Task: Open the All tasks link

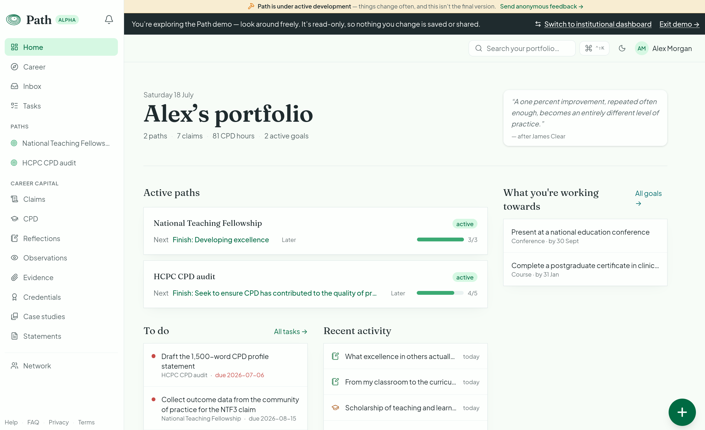Action: coord(291,331)
